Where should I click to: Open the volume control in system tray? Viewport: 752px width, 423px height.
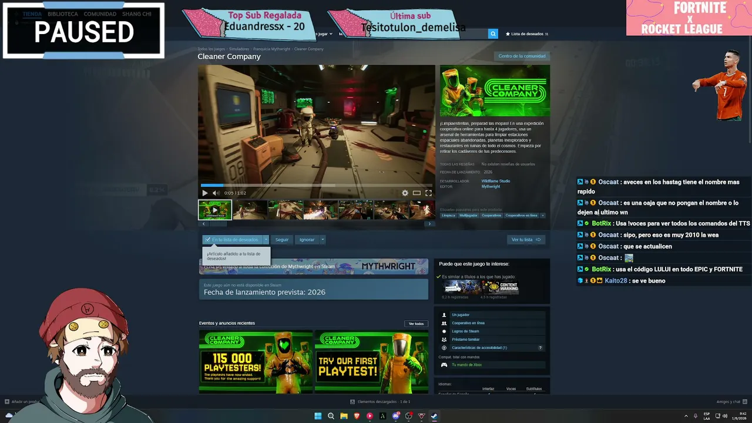(725, 416)
